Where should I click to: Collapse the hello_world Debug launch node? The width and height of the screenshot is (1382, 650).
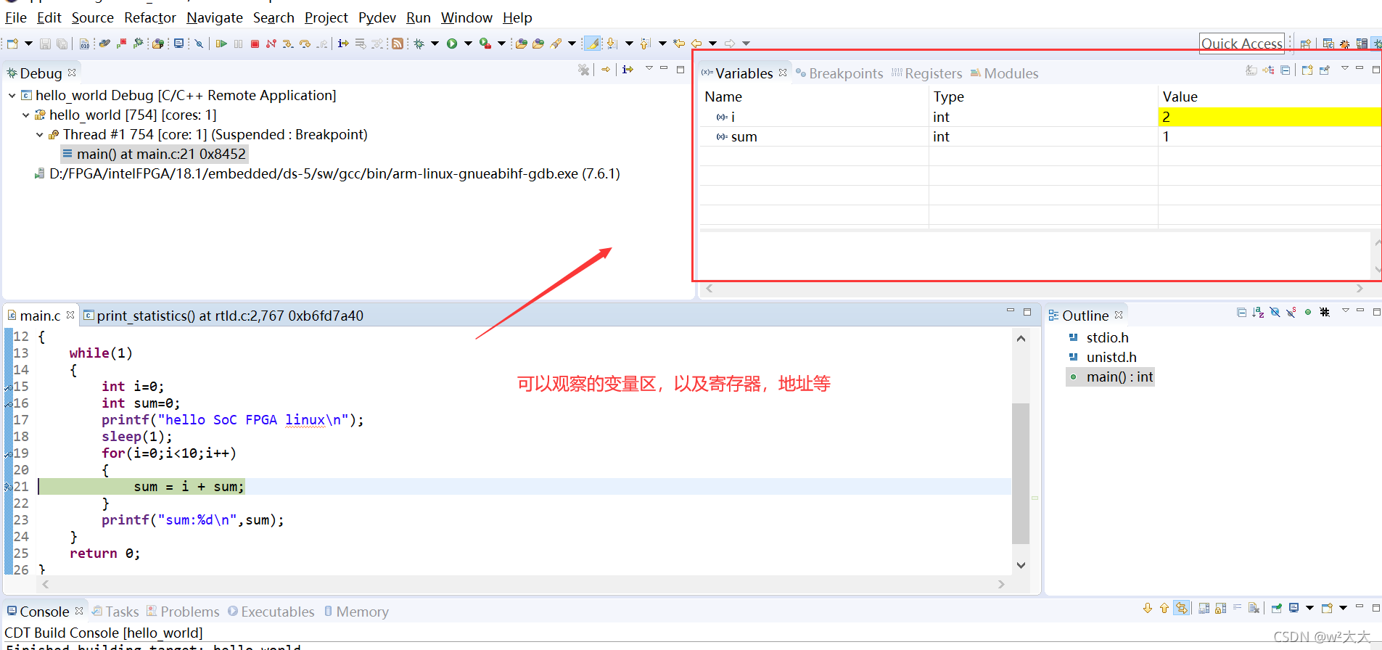click(x=12, y=95)
